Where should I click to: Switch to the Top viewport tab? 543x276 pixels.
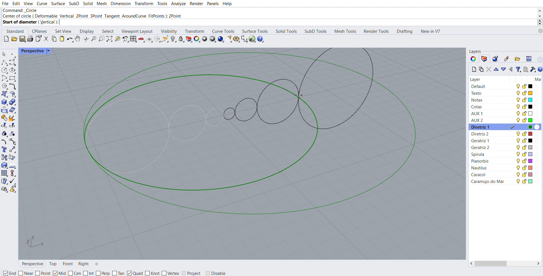click(x=53, y=264)
